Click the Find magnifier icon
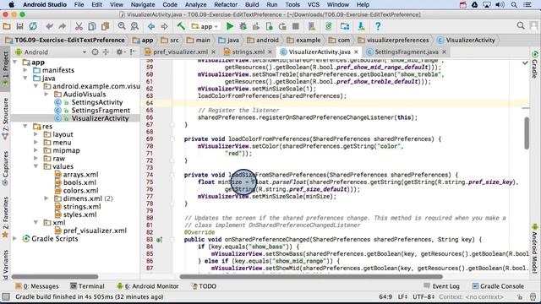The width and height of the screenshot is (541, 304). click(x=122, y=26)
